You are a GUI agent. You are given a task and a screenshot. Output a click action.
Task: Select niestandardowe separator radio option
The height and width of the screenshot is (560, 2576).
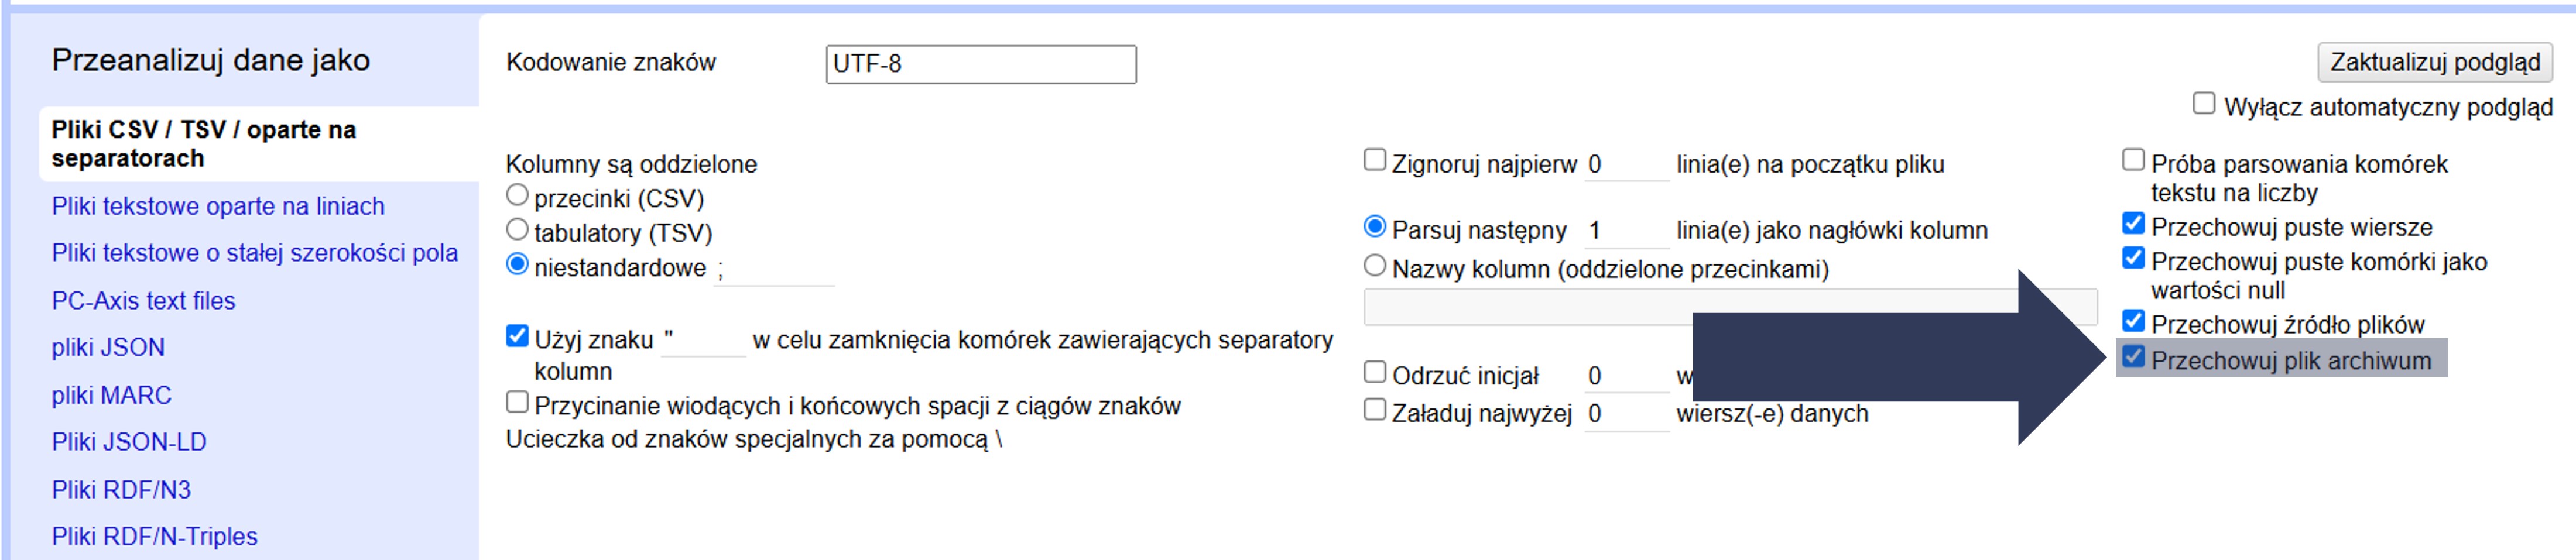pyautogui.click(x=517, y=266)
